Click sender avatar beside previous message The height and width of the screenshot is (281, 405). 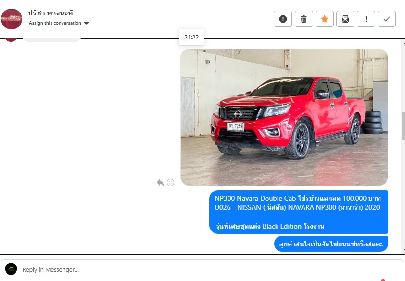(x=11, y=39)
